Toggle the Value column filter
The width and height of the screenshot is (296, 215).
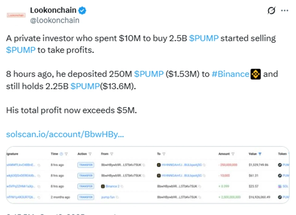click(x=260, y=154)
